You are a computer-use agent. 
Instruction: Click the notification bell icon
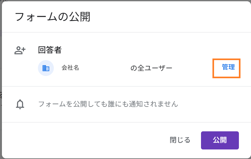tap(20, 104)
